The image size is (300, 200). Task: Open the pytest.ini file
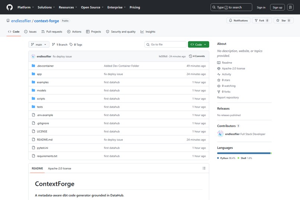coord(42,148)
